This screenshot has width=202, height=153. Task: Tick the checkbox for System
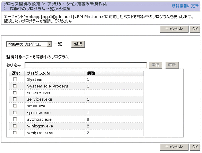[15, 79]
